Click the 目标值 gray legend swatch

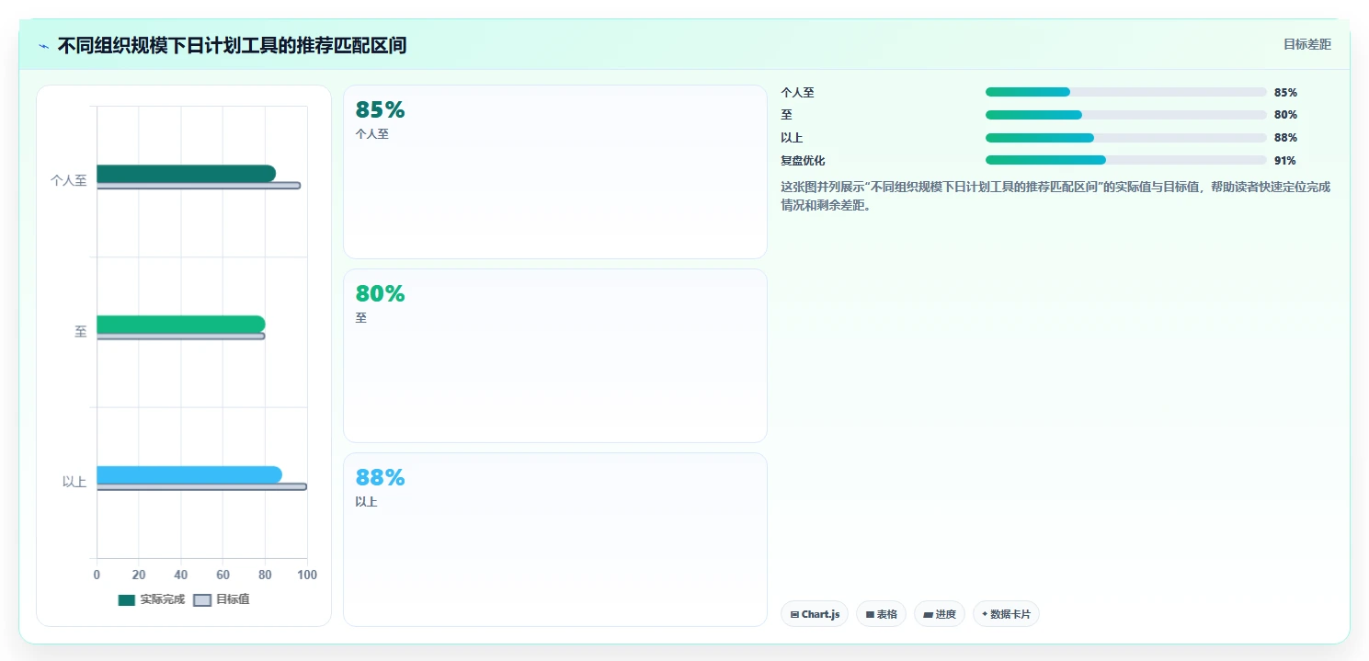pos(202,600)
